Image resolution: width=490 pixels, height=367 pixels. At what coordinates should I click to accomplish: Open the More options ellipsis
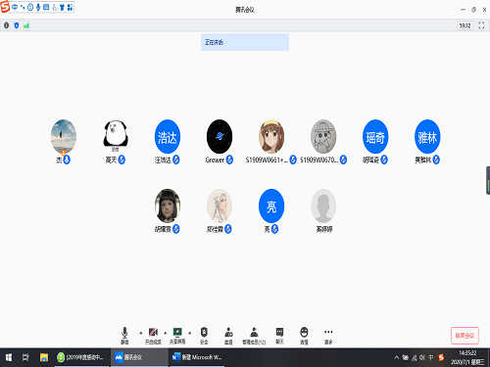click(328, 336)
